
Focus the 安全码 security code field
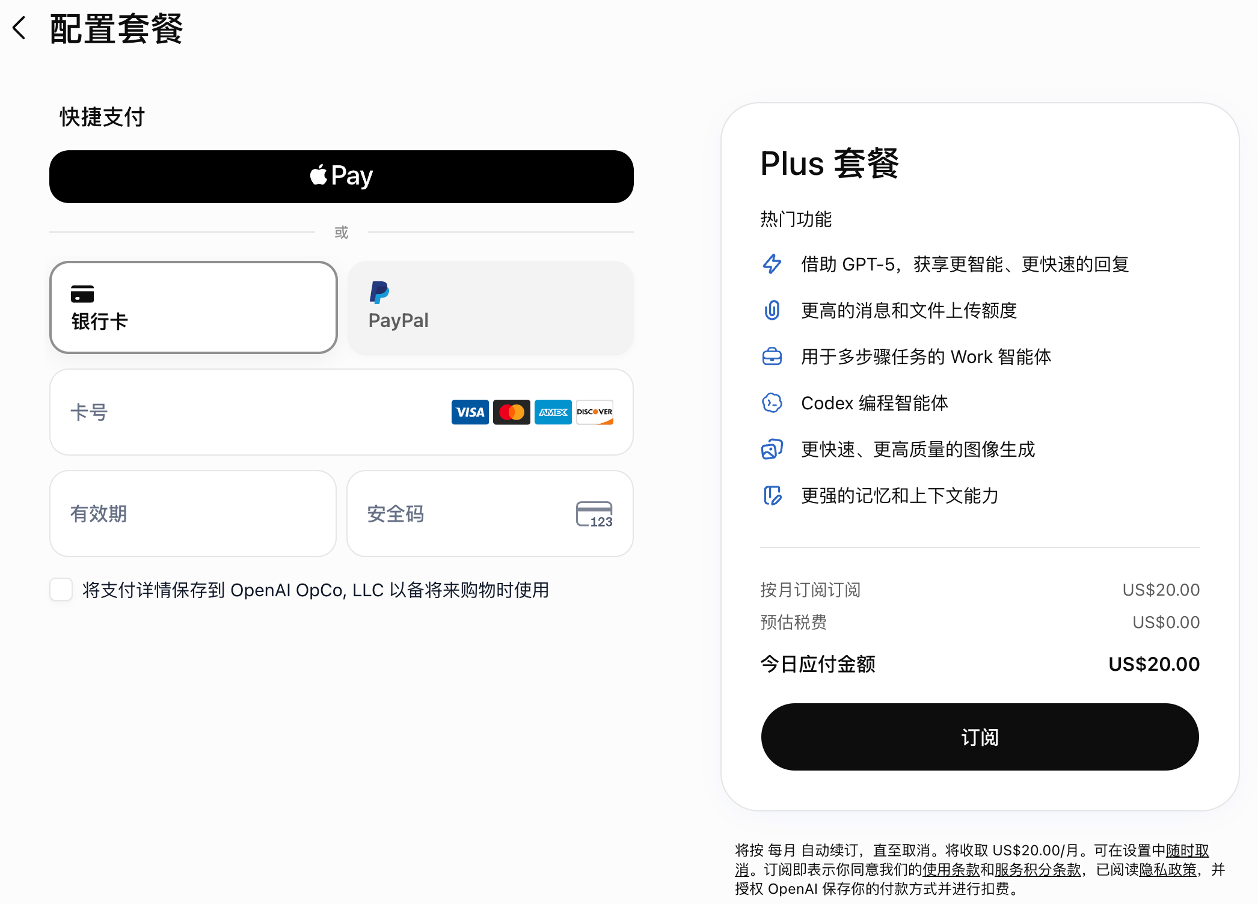tap(490, 514)
